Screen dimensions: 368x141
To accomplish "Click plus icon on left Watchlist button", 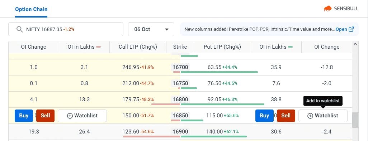I will (70, 116).
